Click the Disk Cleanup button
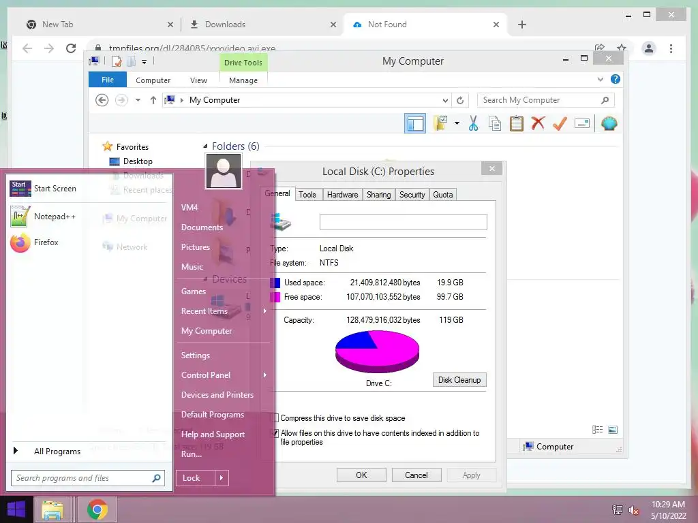 tap(459, 380)
